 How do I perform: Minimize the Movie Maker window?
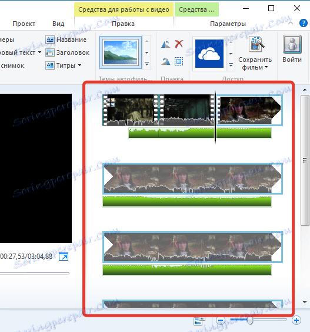tap(246, 8)
